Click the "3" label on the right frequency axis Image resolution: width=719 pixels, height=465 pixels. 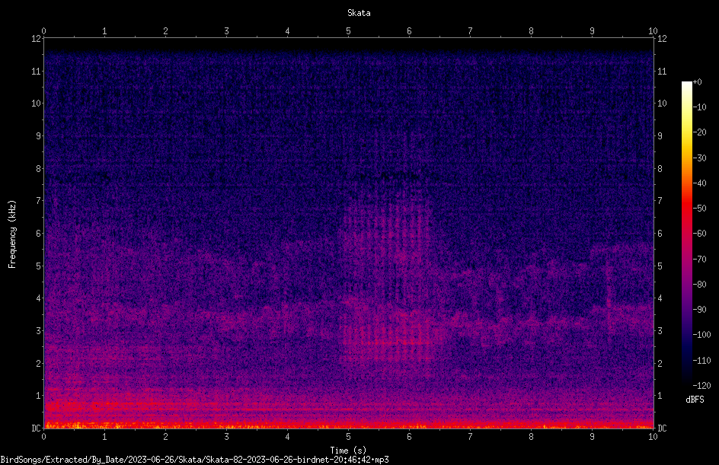(x=660, y=331)
